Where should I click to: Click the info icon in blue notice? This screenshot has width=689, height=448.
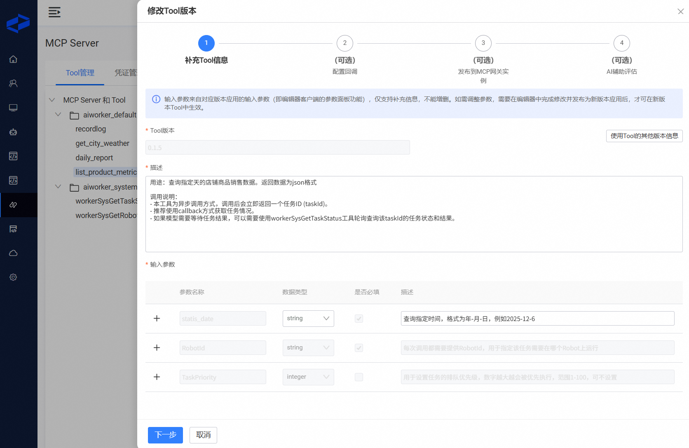click(x=156, y=99)
